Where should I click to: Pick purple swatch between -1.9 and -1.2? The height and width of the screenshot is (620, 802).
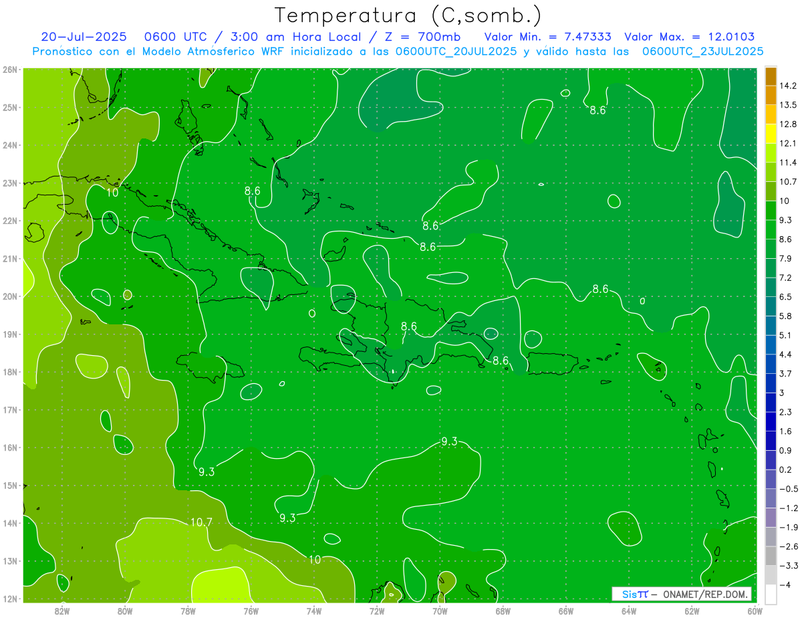pyautogui.click(x=771, y=517)
